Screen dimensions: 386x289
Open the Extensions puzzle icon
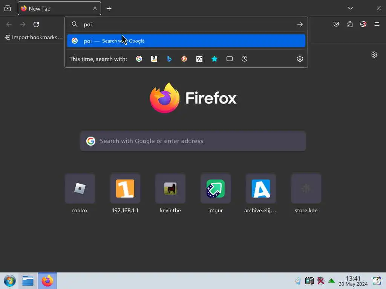[x=350, y=24]
